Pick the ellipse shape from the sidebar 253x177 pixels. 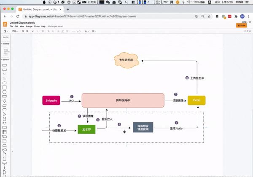[5, 83]
